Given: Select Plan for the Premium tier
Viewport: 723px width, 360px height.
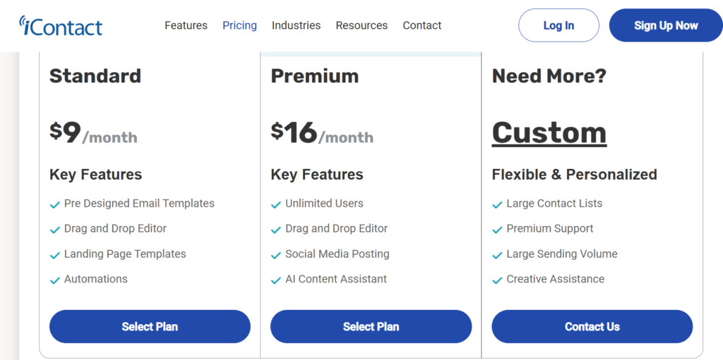Looking at the screenshot, I should tap(371, 326).
